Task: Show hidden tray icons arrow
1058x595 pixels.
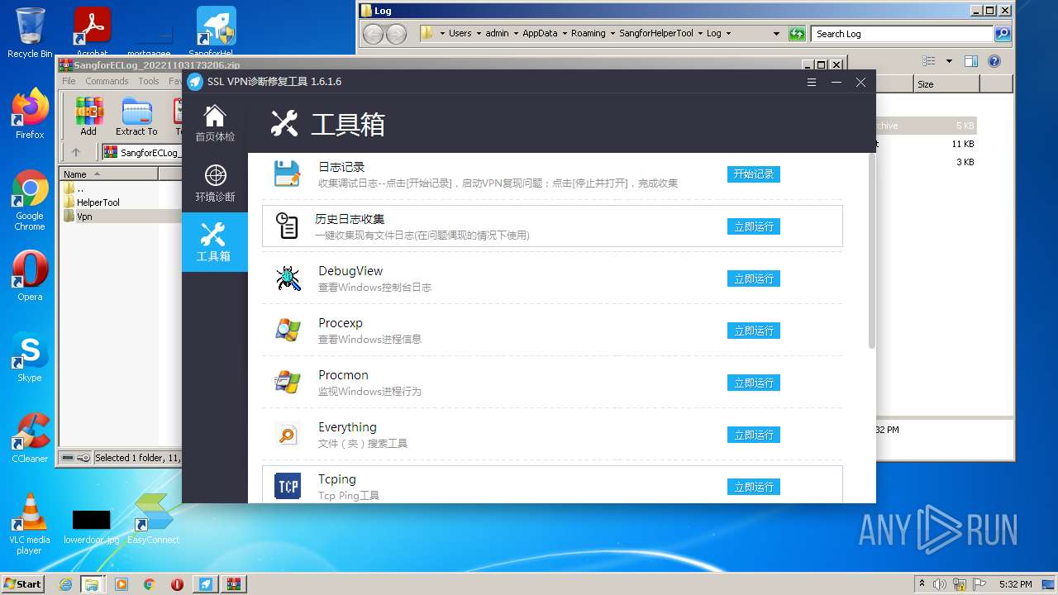Action: 922,583
